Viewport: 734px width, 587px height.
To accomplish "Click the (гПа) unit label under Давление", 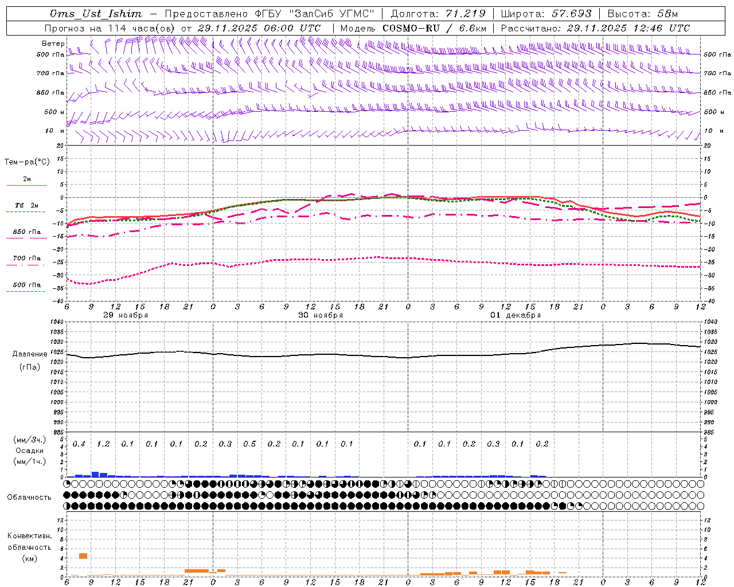I will click(x=30, y=367).
